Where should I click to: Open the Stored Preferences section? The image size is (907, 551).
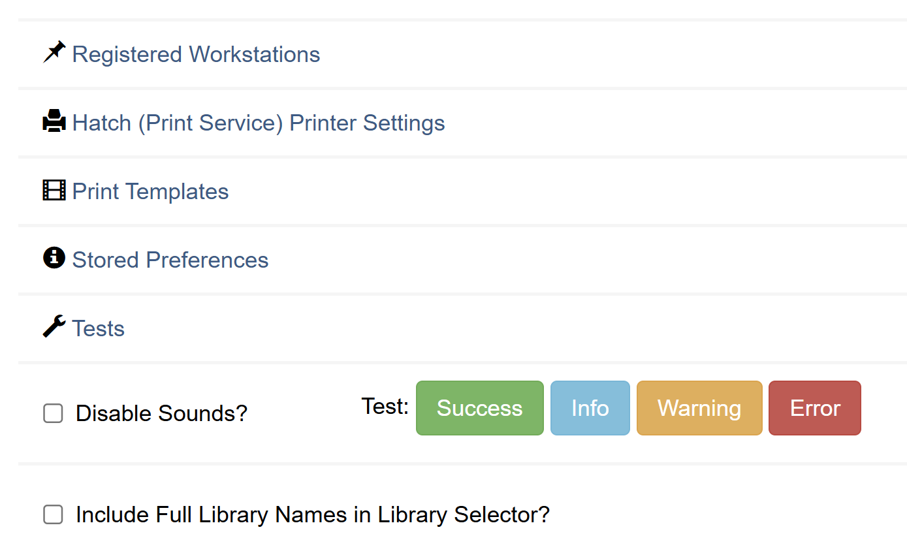tap(170, 260)
